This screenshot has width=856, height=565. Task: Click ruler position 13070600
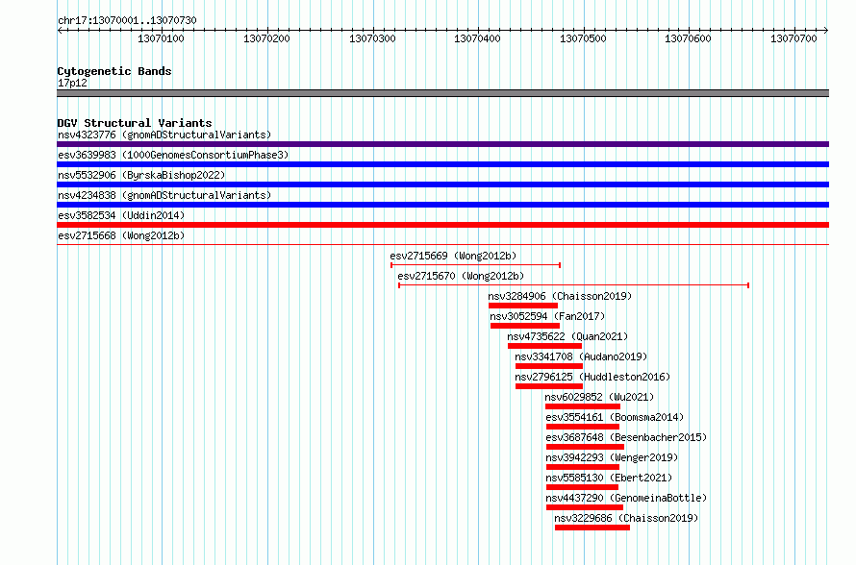[x=688, y=38]
